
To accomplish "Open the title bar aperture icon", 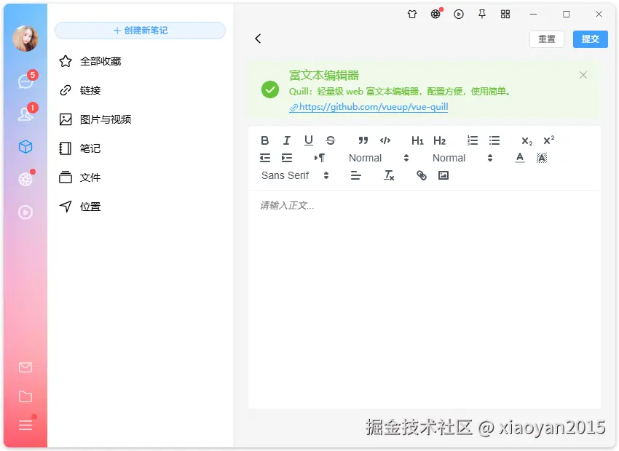I will (435, 15).
